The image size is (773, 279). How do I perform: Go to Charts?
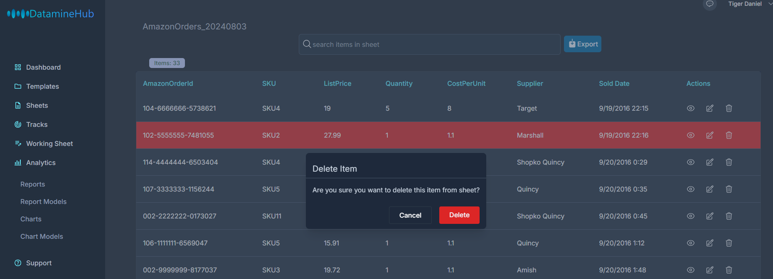31,219
